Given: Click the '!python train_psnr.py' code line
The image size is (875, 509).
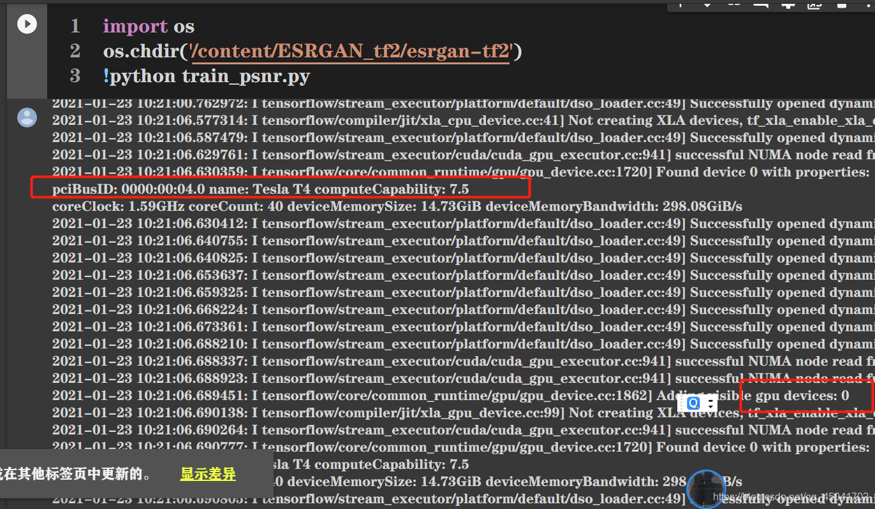Looking at the screenshot, I should pos(207,76).
